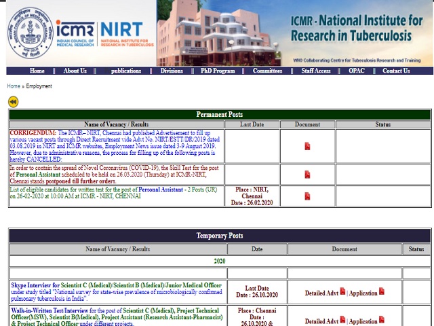Click Status header in Temporary Posts table

[x=416, y=249]
